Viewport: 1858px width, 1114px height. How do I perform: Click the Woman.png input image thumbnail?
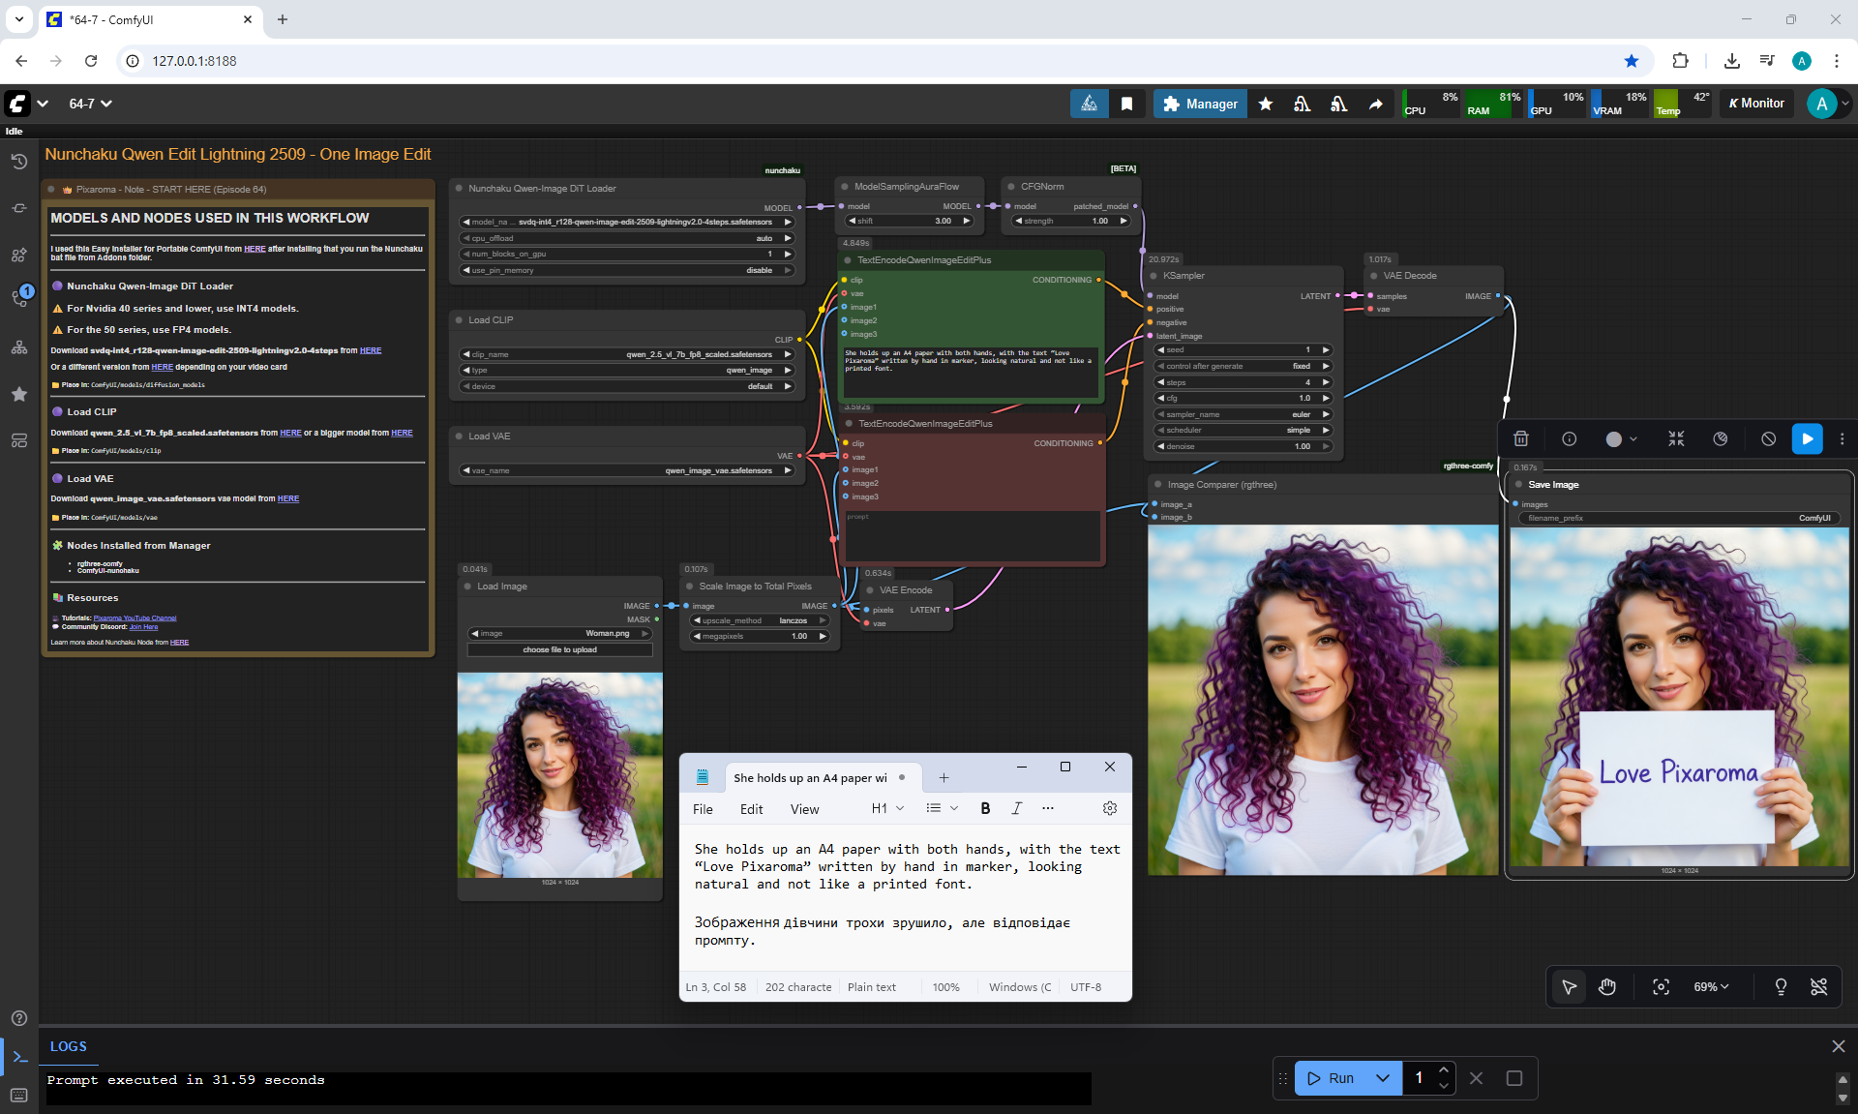559,775
